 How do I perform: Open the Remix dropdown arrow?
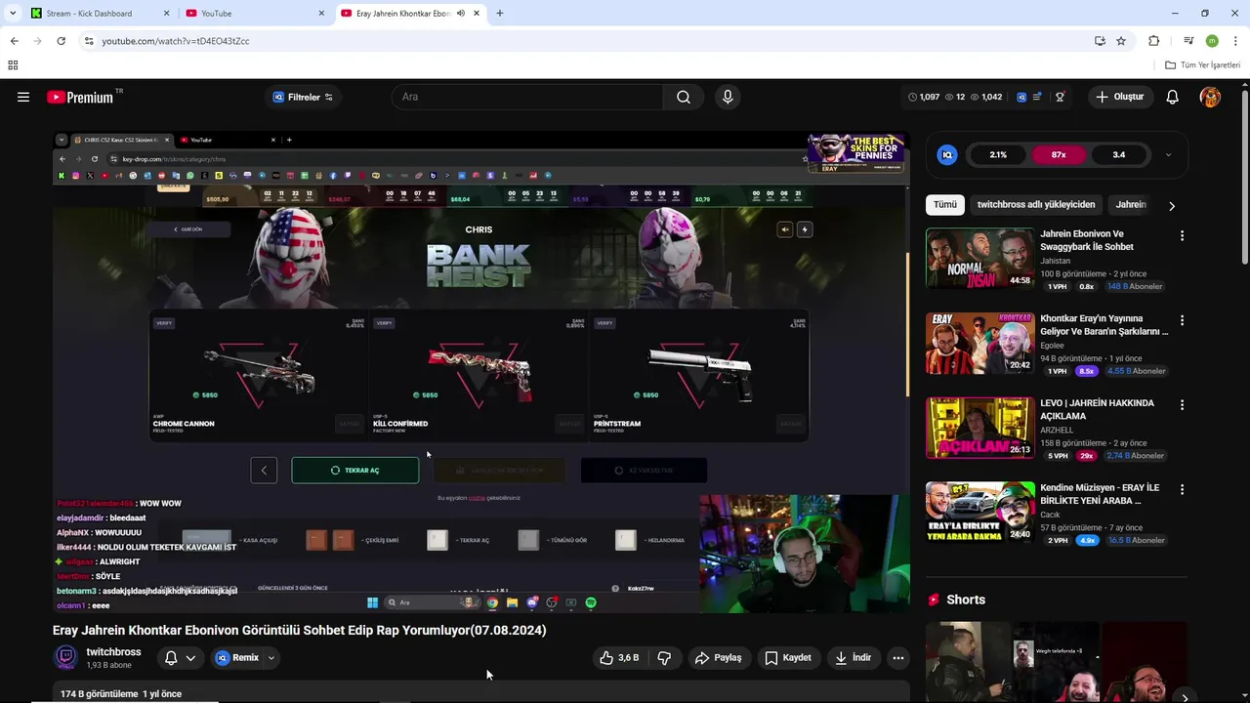click(271, 658)
